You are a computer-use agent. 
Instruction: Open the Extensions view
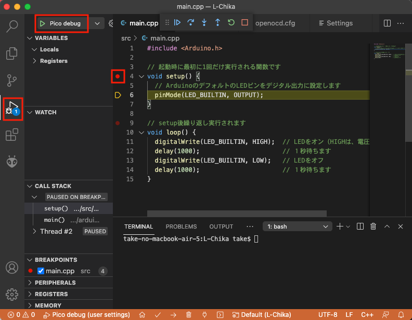(12, 136)
